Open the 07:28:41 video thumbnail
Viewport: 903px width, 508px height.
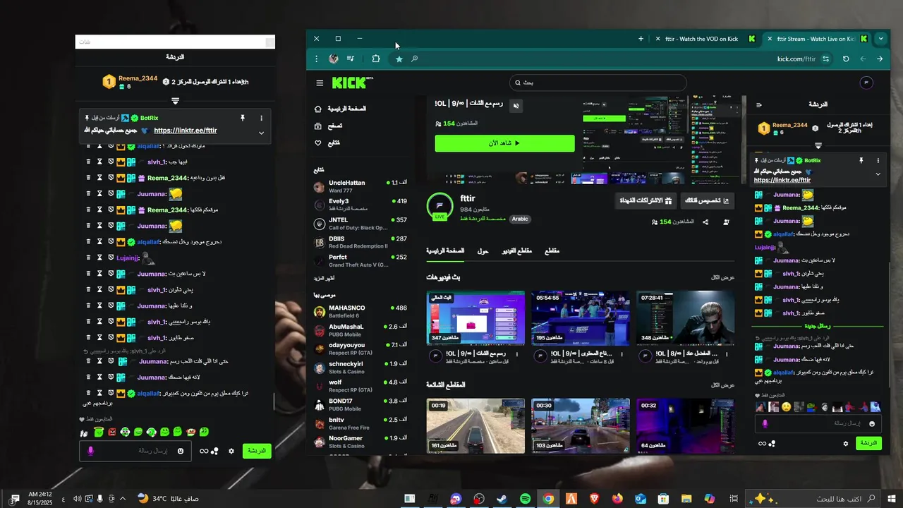[685, 318]
